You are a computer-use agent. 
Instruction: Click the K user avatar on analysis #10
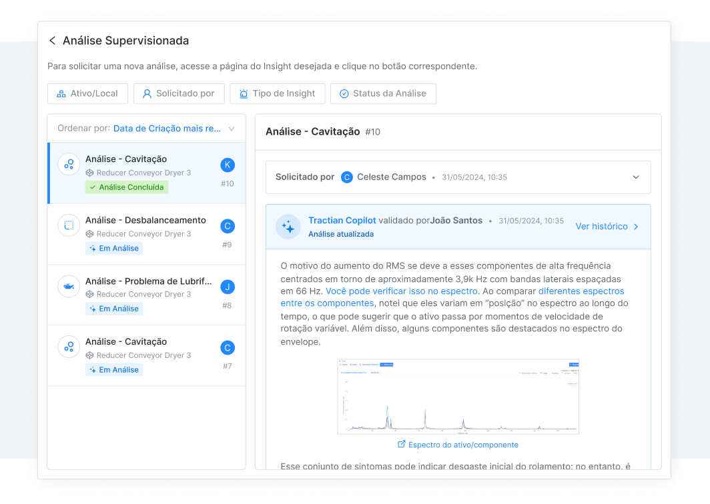(228, 165)
